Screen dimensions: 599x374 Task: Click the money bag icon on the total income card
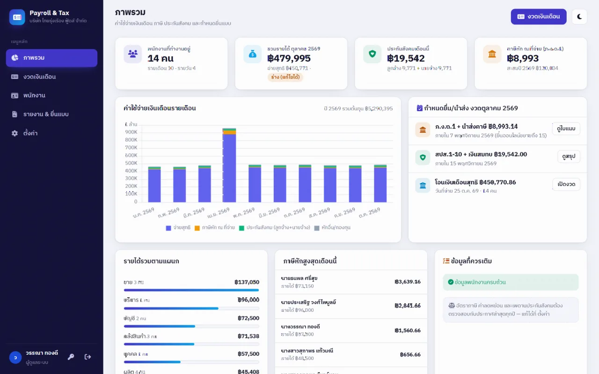tap(253, 54)
